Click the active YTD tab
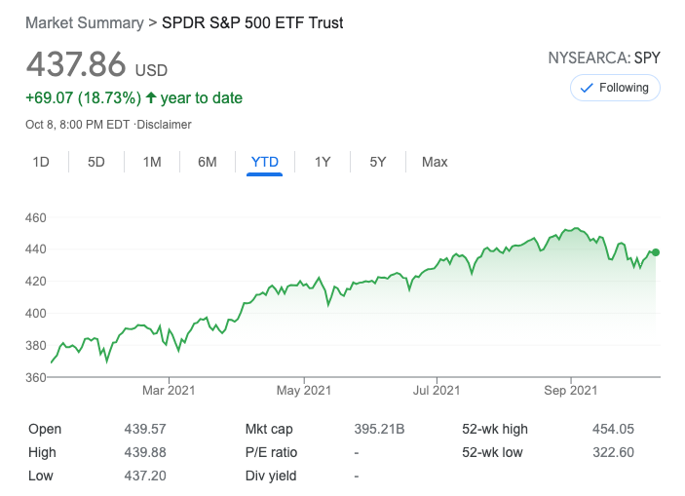Screen dimensions: 685x496 pyautogui.click(x=264, y=162)
